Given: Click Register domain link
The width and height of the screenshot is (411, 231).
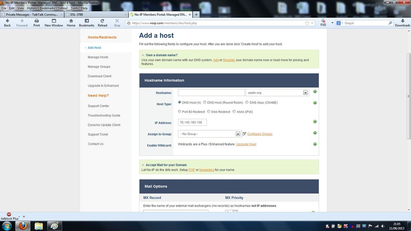Looking at the screenshot, I should 229,60.
